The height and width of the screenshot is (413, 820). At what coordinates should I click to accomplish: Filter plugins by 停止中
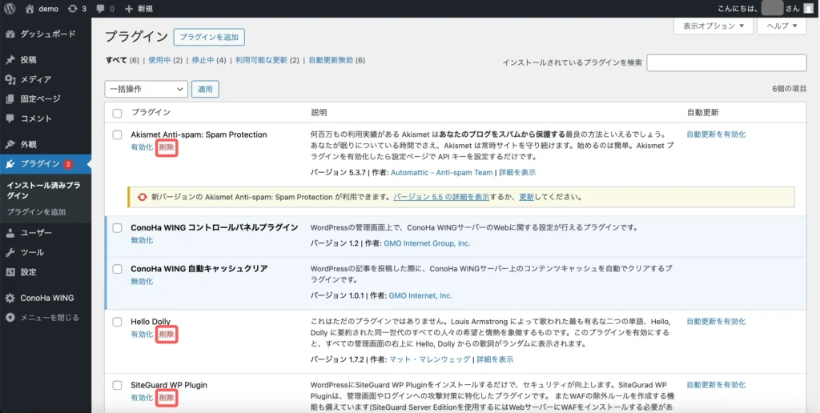pyautogui.click(x=203, y=60)
